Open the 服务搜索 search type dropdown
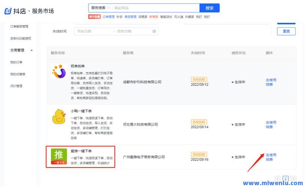Image resolution: width=305 pixels, height=187 pixels. [100, 8]
